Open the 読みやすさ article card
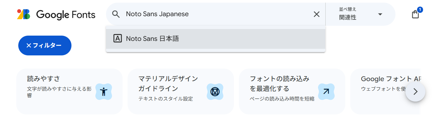This screenshot has width=441, height=122. tap(69, 92)
